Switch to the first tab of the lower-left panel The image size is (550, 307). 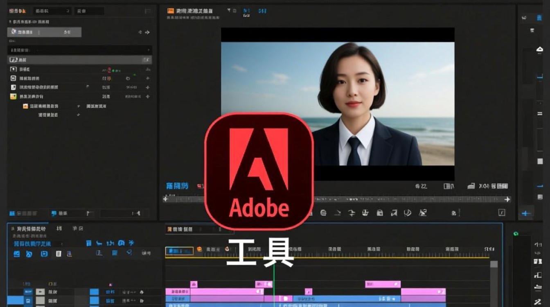[x=32, y=229]
